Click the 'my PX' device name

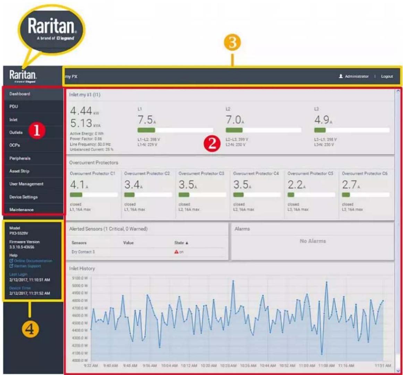click(71, 77)
